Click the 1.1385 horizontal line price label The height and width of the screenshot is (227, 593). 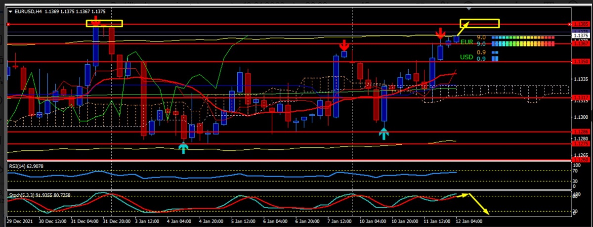(x=582, y=24)
